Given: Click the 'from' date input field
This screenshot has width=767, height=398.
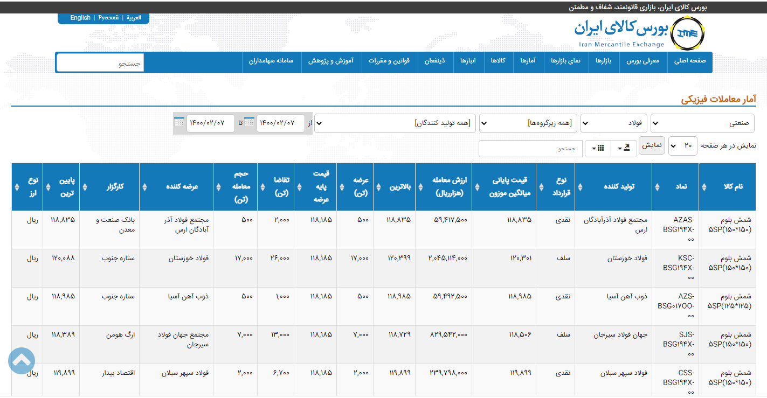Looking at the screenshot, I should click(x=280, y=123).
